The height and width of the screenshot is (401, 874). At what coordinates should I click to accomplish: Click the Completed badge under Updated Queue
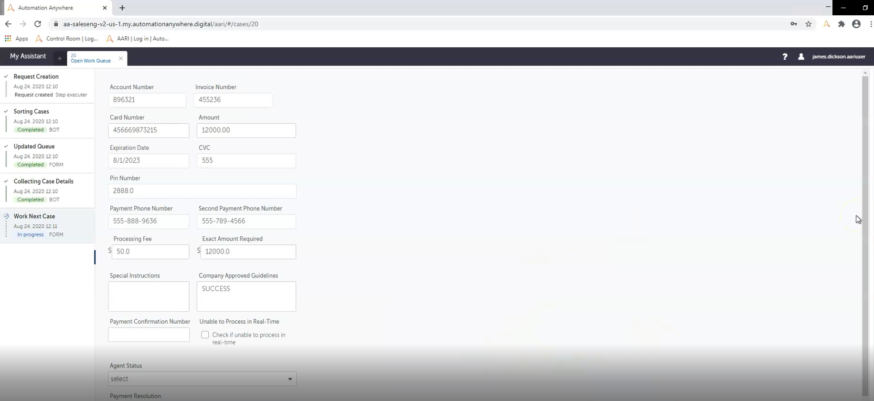click(31, 165)
